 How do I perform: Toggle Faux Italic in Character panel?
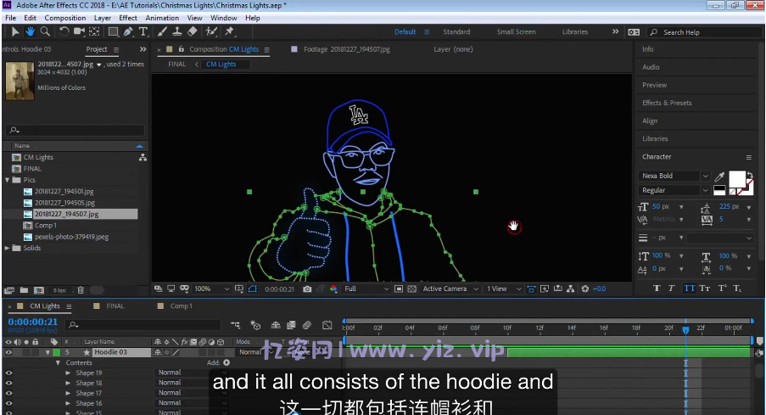pyautogui.click(x=671, y=289)
